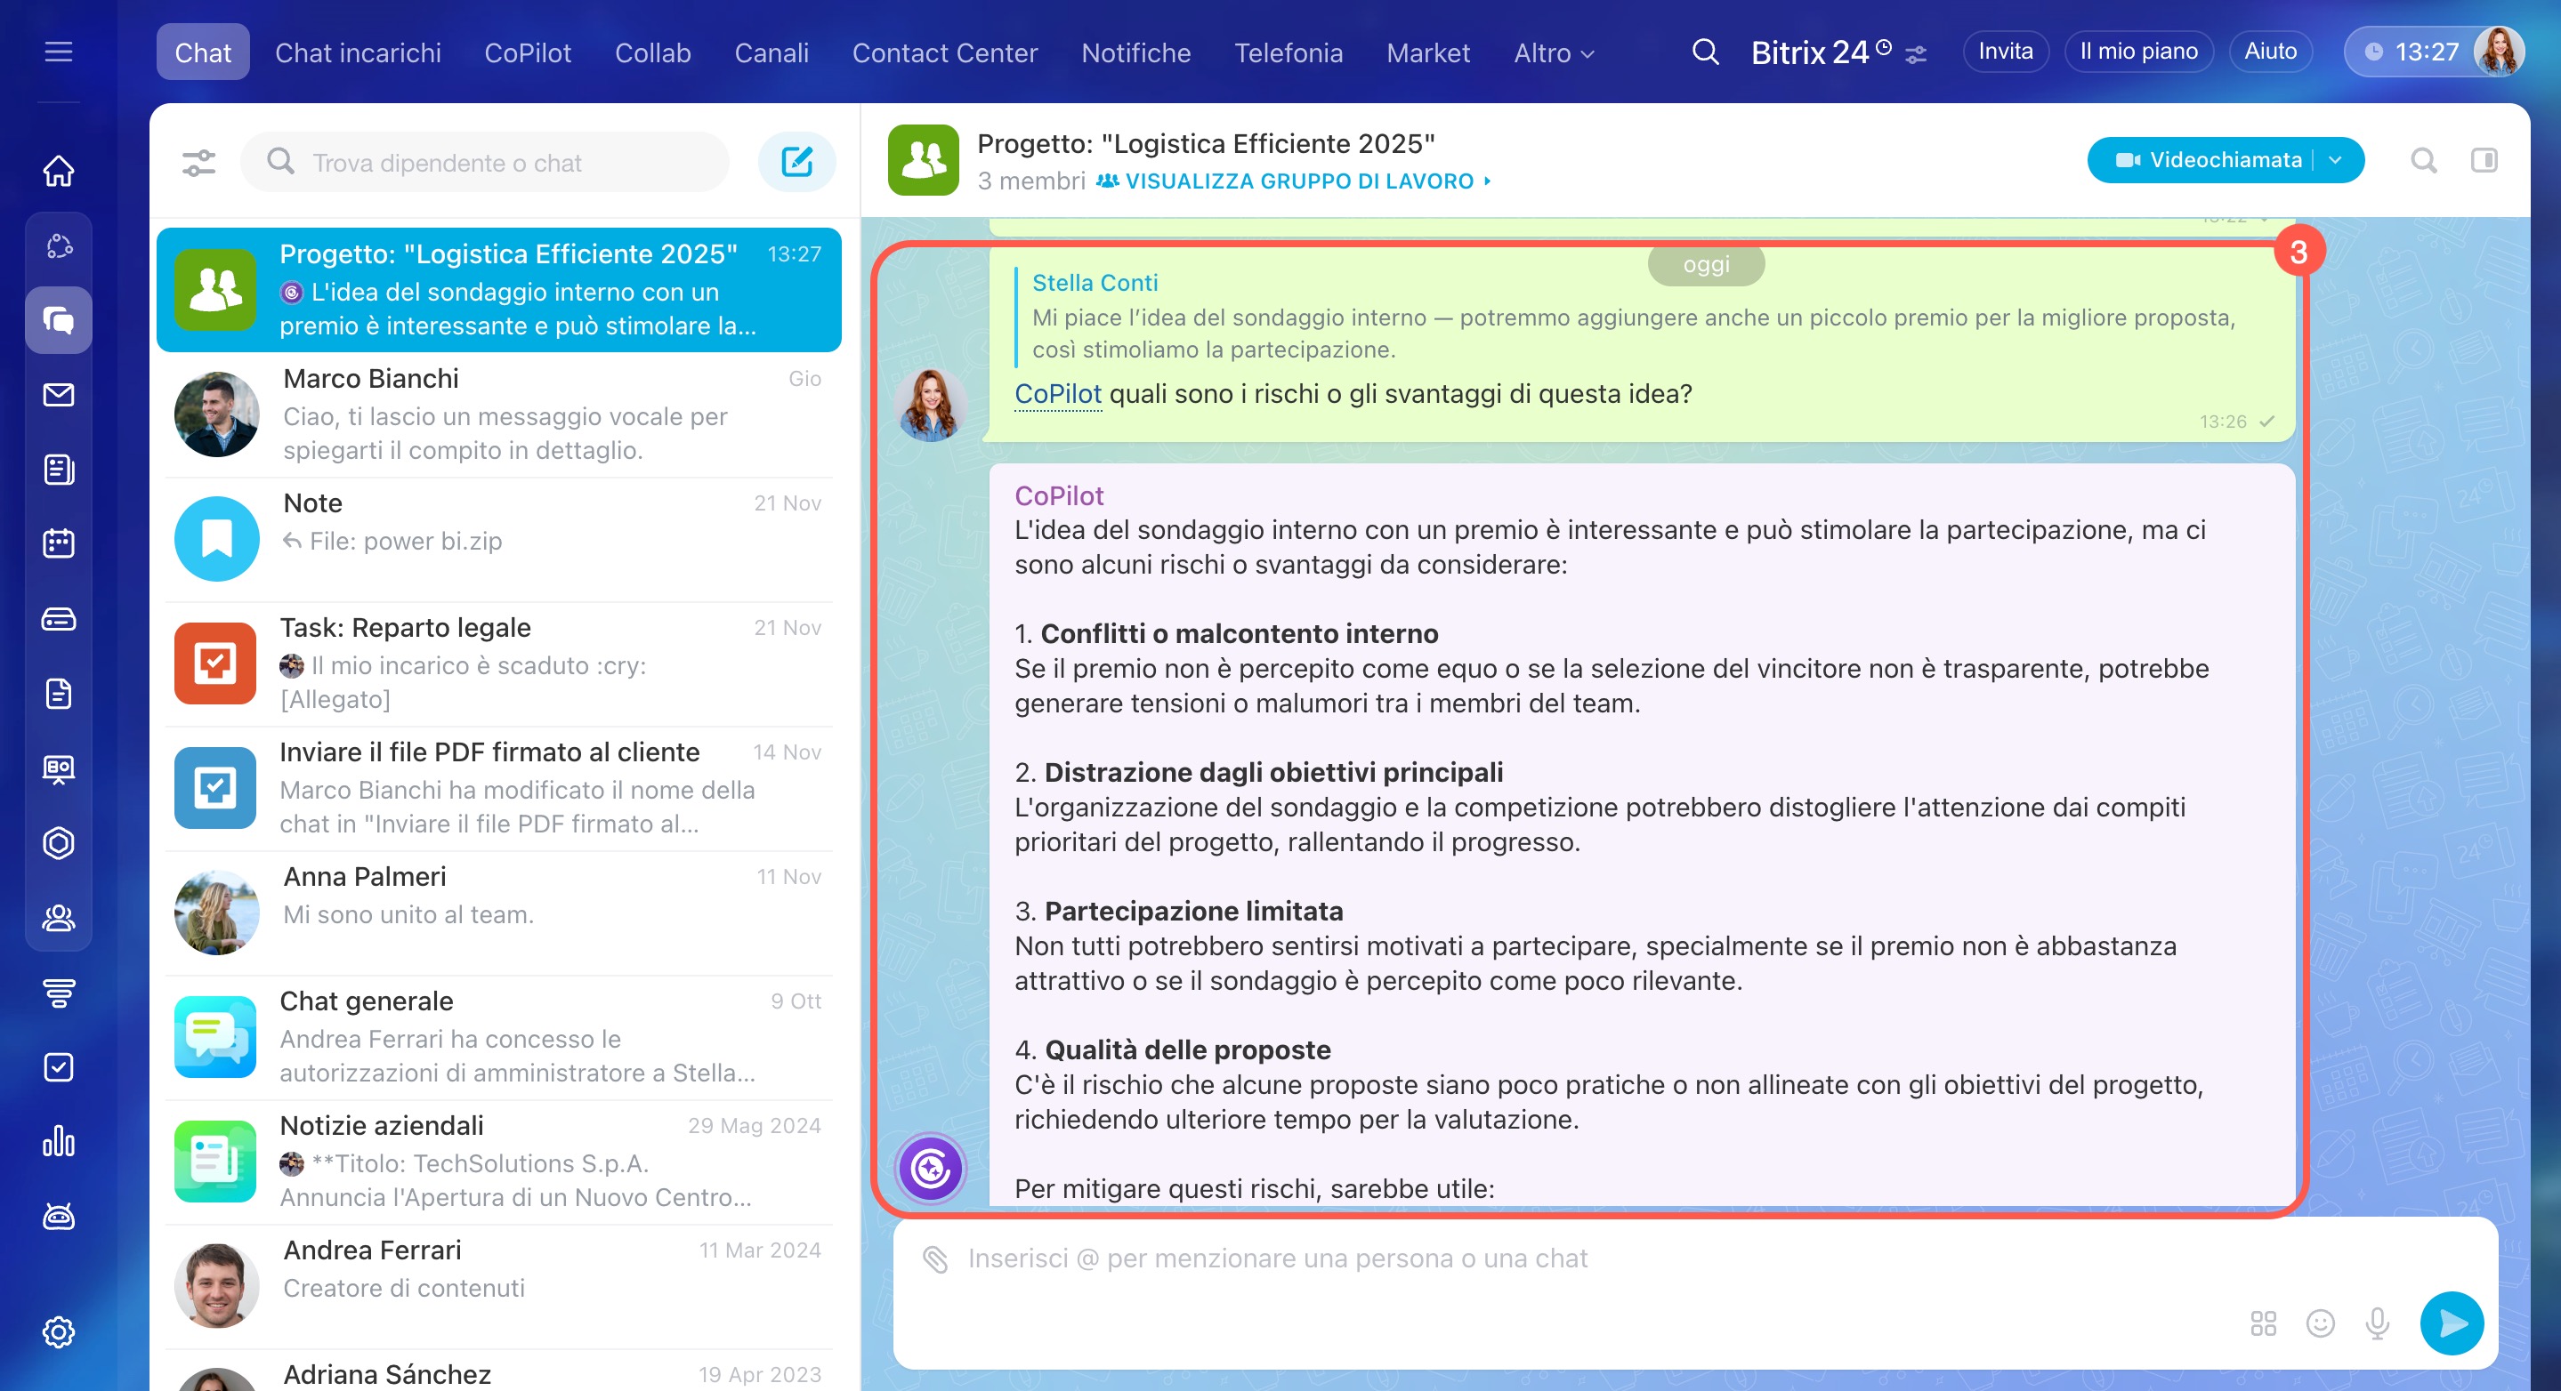The height and width of the screenshot is (1391, 2561).
Task: Click the microphone voice message icon
Action: 2377,1323
